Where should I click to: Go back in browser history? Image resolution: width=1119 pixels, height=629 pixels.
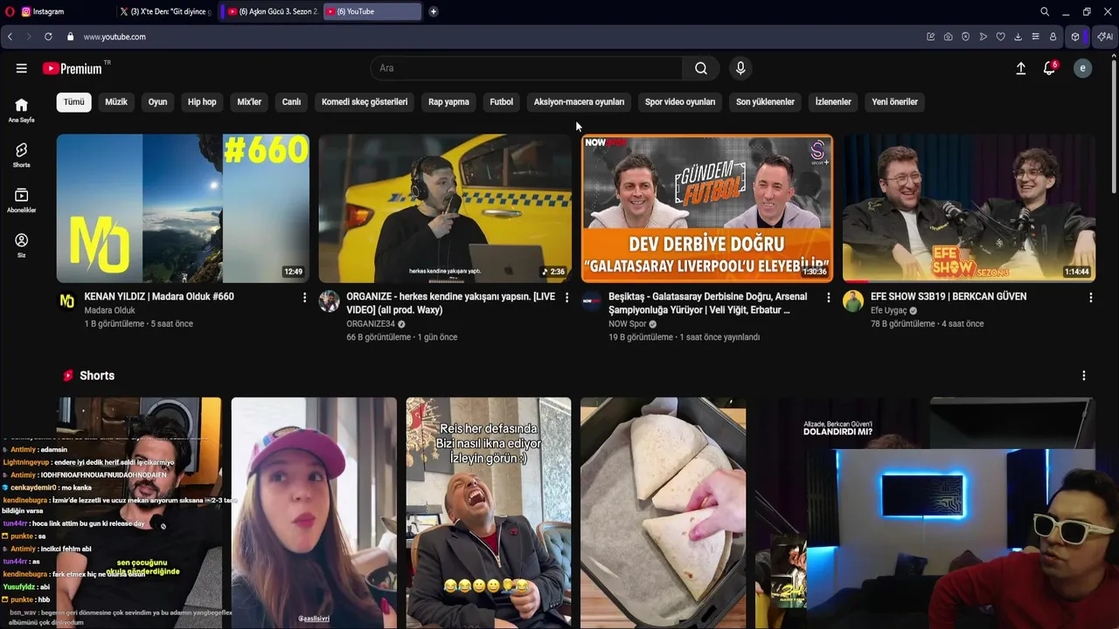point(10,37)
